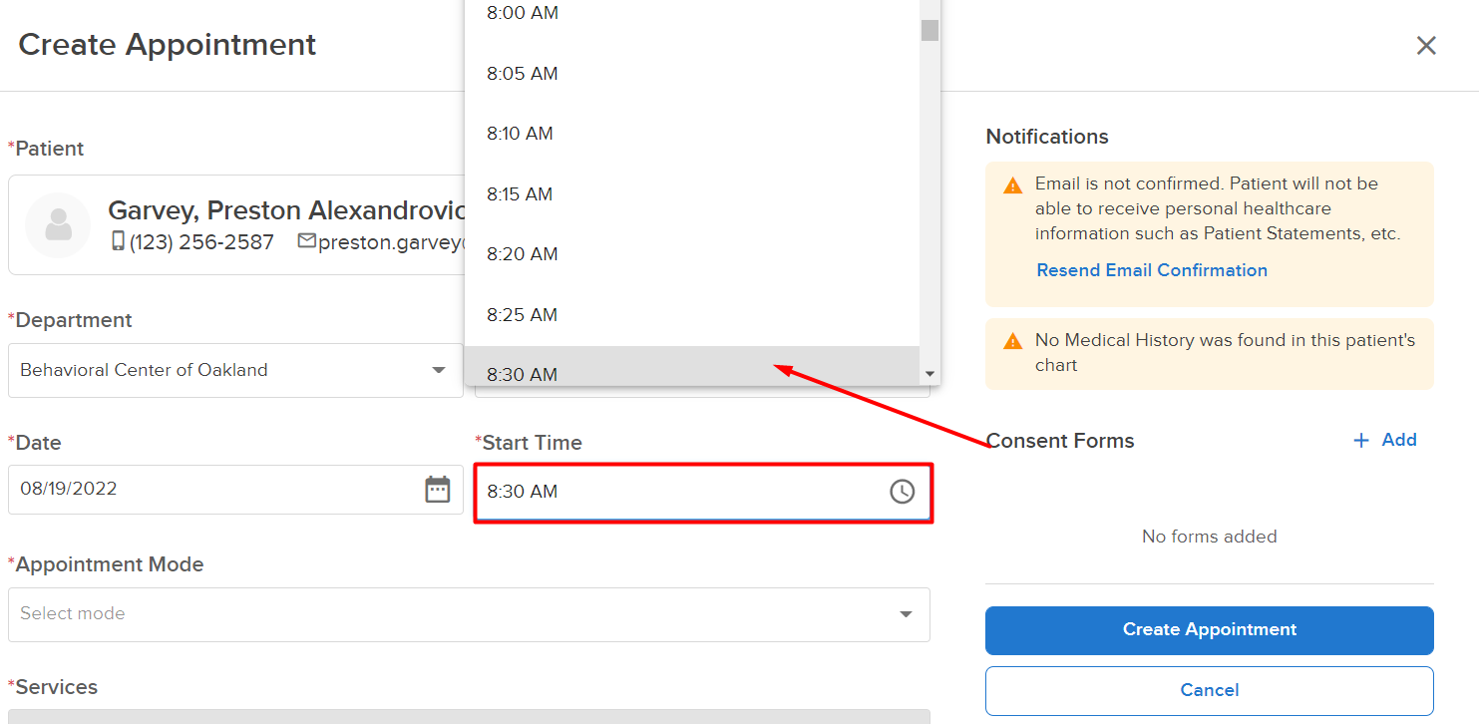This screenshot has width=1479, height=724.
Task: Add a consent form with plus icon
Action: click(1384, 440)
